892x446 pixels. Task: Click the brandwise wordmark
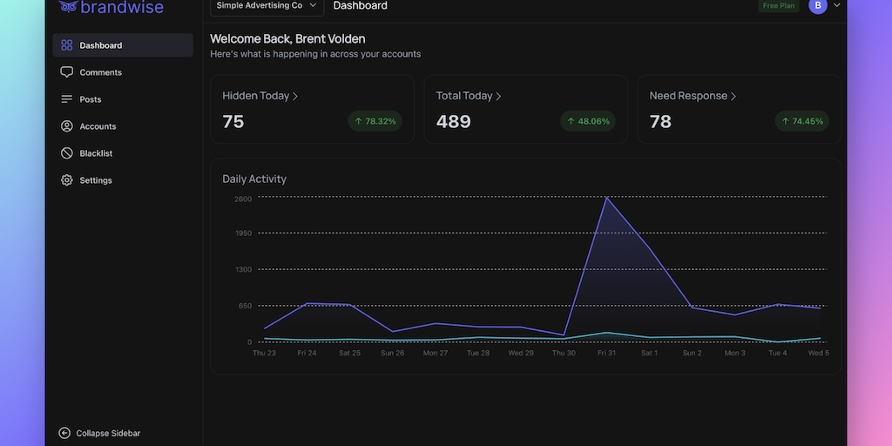[x=122, y=7]
